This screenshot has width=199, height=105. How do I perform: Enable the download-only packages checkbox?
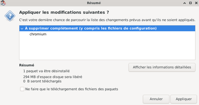pyautogui.click(x=22, y=89)
